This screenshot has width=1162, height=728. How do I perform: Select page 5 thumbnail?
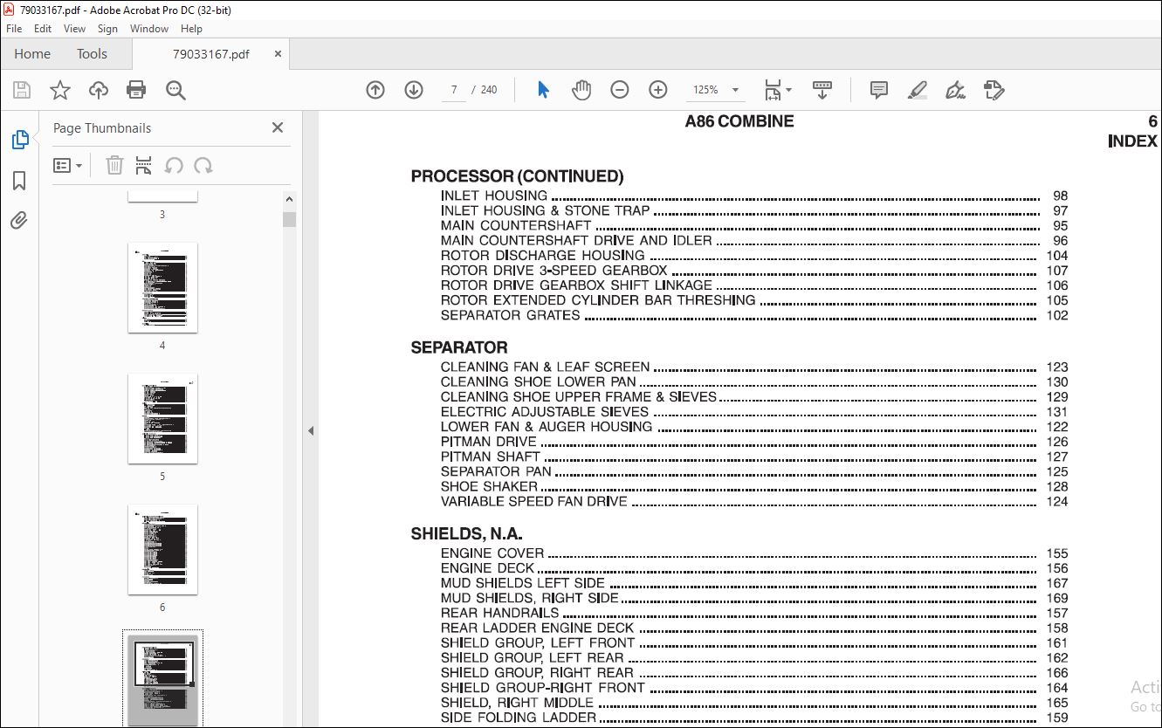click(x=162, y=418)
